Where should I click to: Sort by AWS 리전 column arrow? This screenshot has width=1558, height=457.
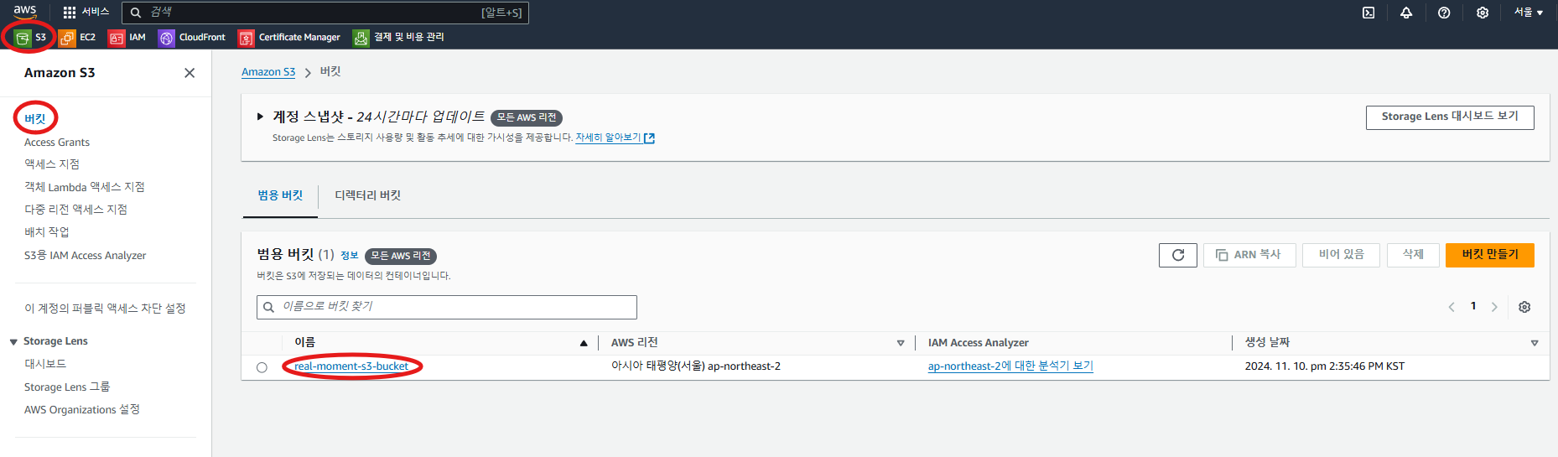pyautogui.click(x=901, y=343)
